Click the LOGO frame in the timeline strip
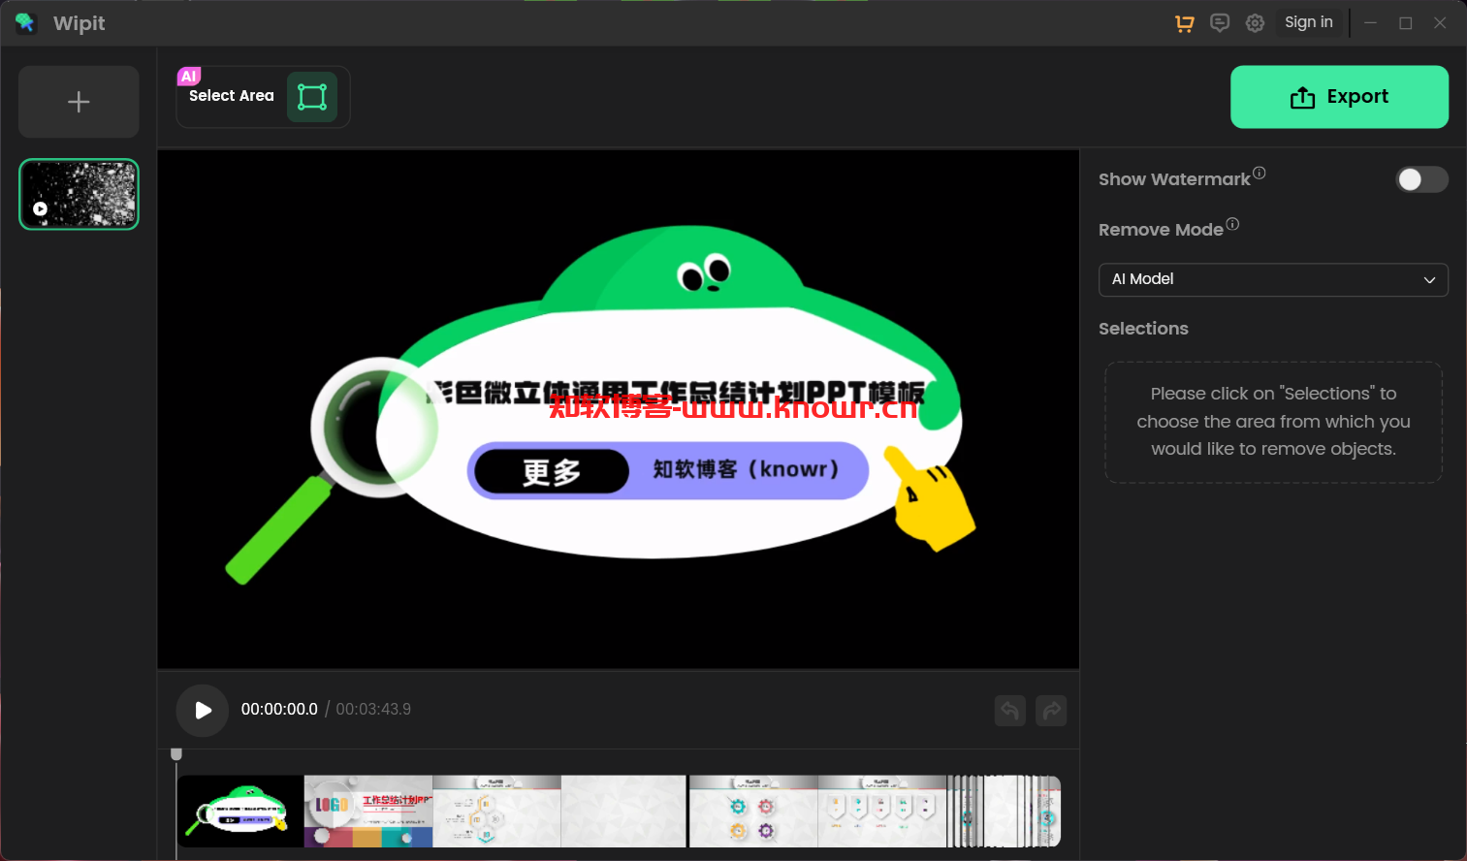Viewport: 1467px width, 861px height. click(x=367, y=812)
